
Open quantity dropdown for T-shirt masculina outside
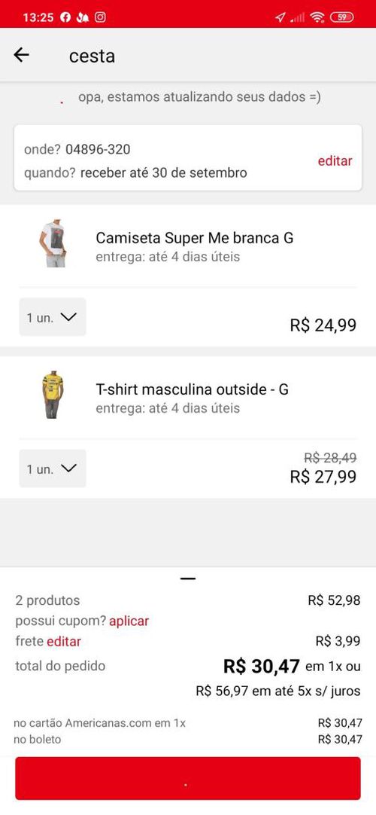pos(53,469)
